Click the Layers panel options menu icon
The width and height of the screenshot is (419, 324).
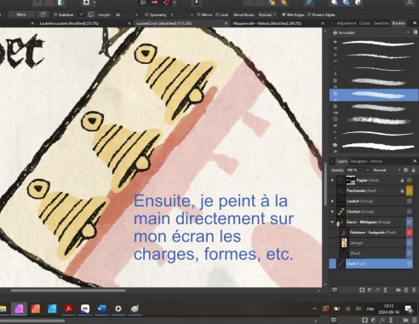tap(414, 161)
